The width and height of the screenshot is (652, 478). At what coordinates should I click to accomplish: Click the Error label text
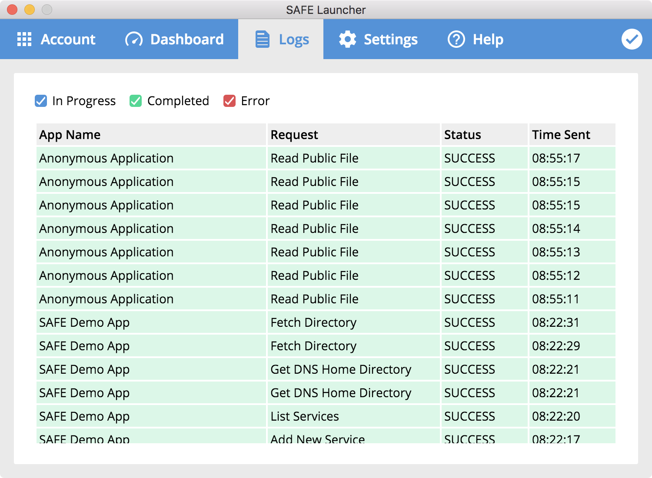click(x=256, y=101)
